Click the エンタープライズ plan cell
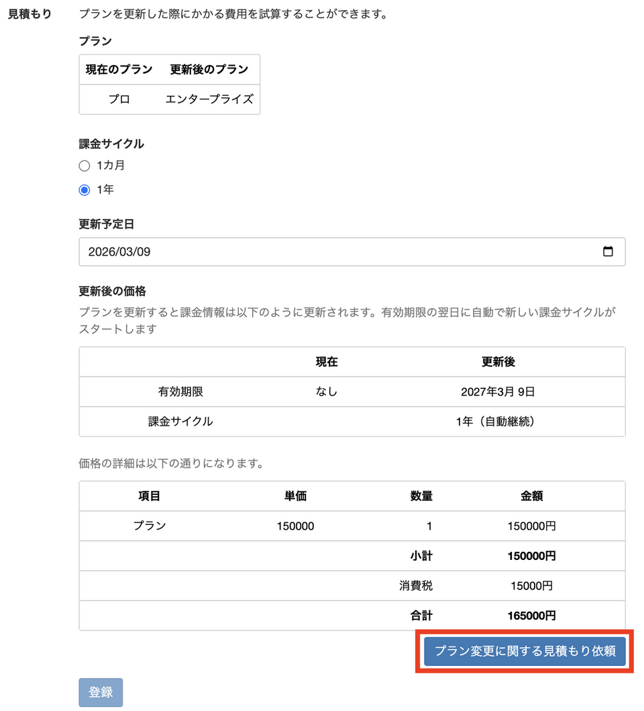Screen dimensions: 644x711 coord(209,99)
